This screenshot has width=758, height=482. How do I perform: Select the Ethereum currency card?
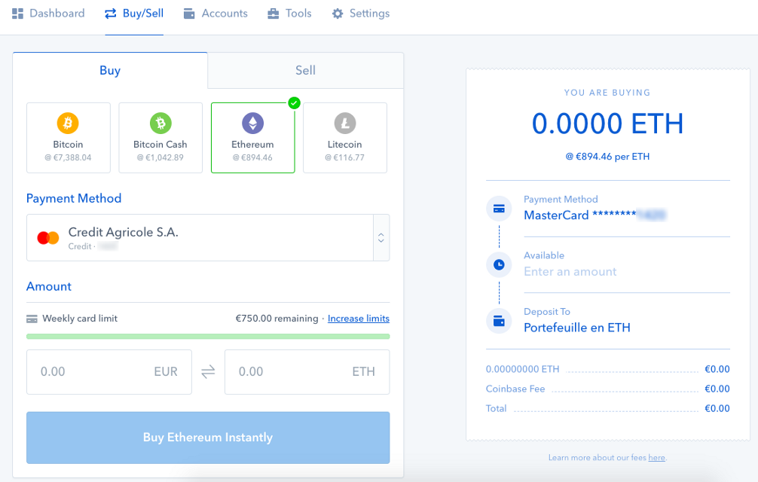[253, 138]
